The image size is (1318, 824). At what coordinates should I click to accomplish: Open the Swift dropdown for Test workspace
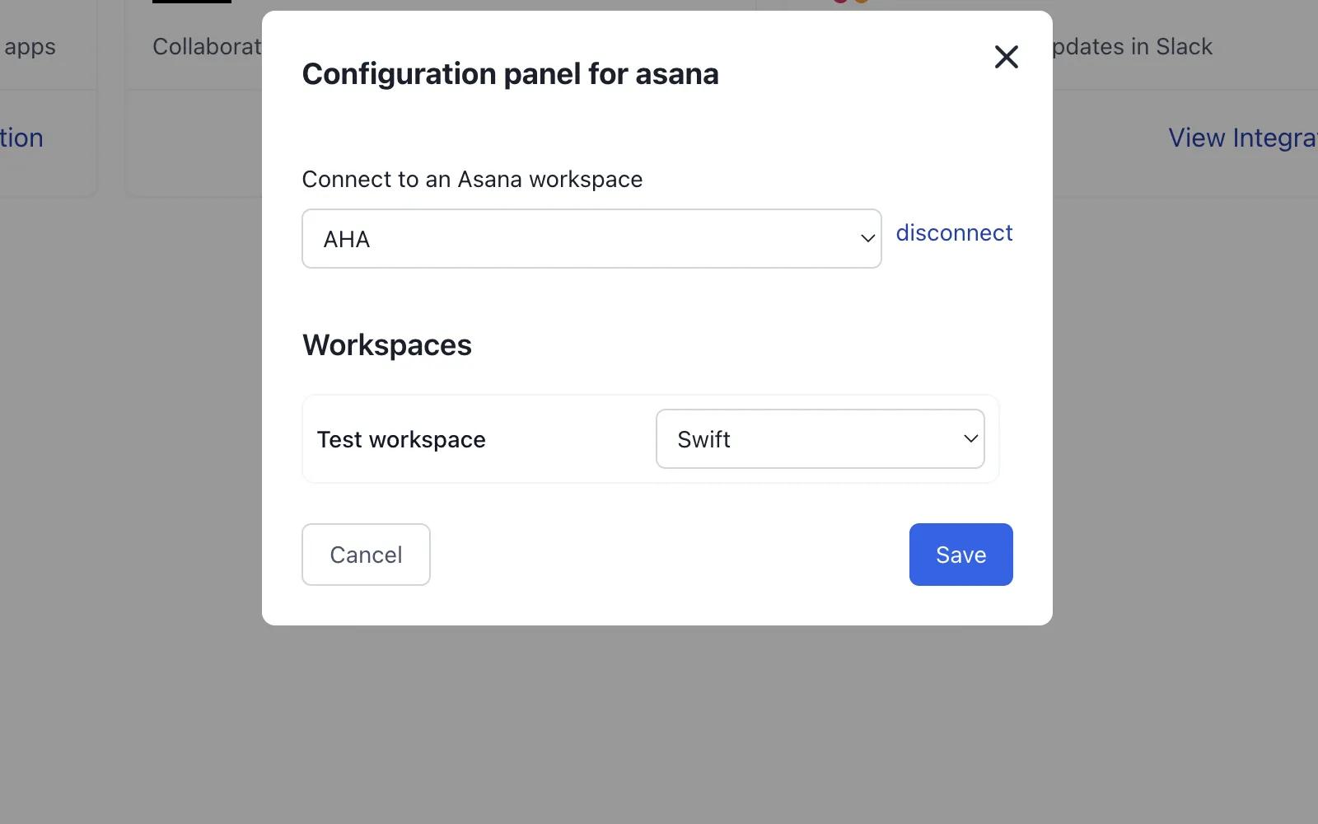[820, 439]
